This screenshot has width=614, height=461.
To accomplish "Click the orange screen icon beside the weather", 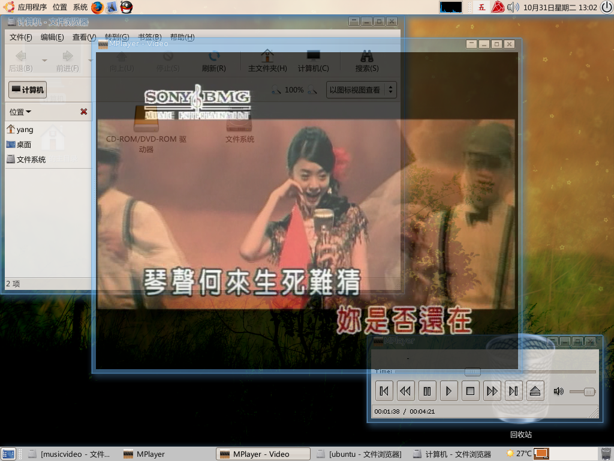I will click(541, 454).
